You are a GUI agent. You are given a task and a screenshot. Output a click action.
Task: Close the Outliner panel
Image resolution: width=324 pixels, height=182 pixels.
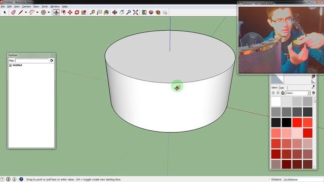coord(53,55)
